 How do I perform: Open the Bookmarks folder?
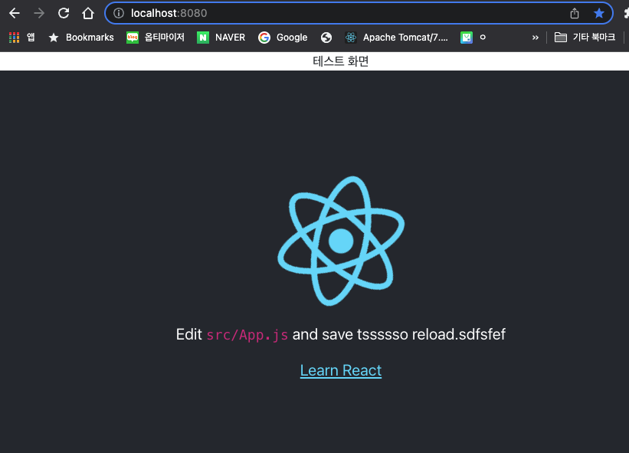(81, 38)
